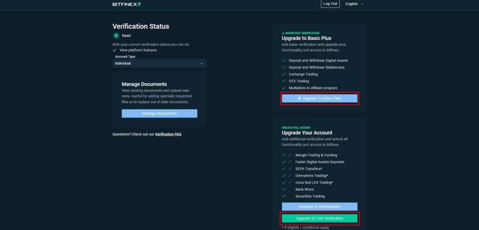Click the 'SEPA Transfers*' text

(x=309, y=169)
